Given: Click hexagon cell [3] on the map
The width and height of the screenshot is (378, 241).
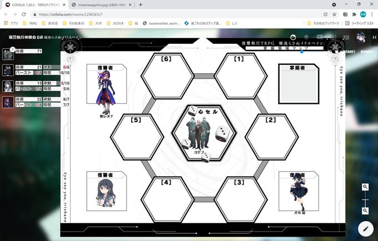Looking at the screenshot, I should 240,200.
